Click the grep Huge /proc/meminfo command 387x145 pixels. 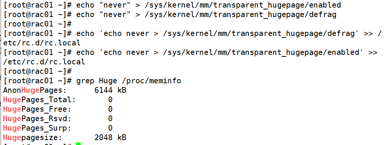[x=129, y=81]
